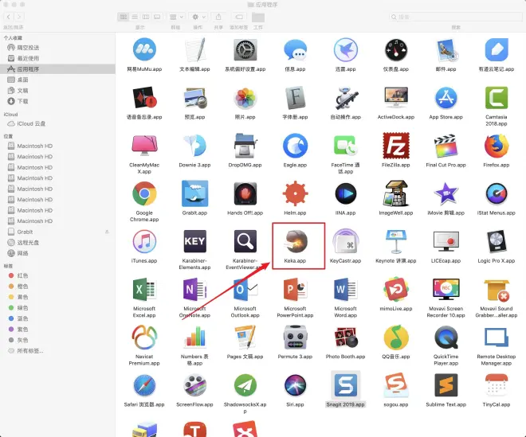
Task: Open Remote Desktop Manager.app icon
Action: (497, 338)
